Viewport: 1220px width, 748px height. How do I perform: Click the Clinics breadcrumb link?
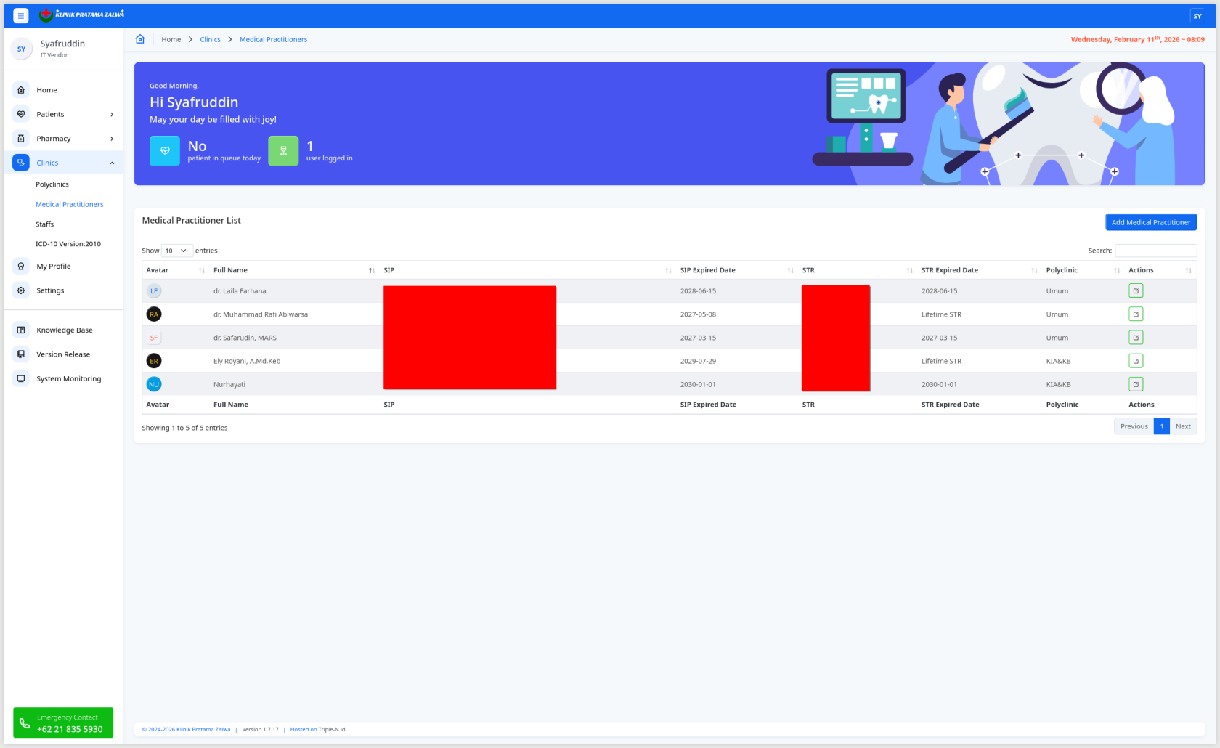210,39
